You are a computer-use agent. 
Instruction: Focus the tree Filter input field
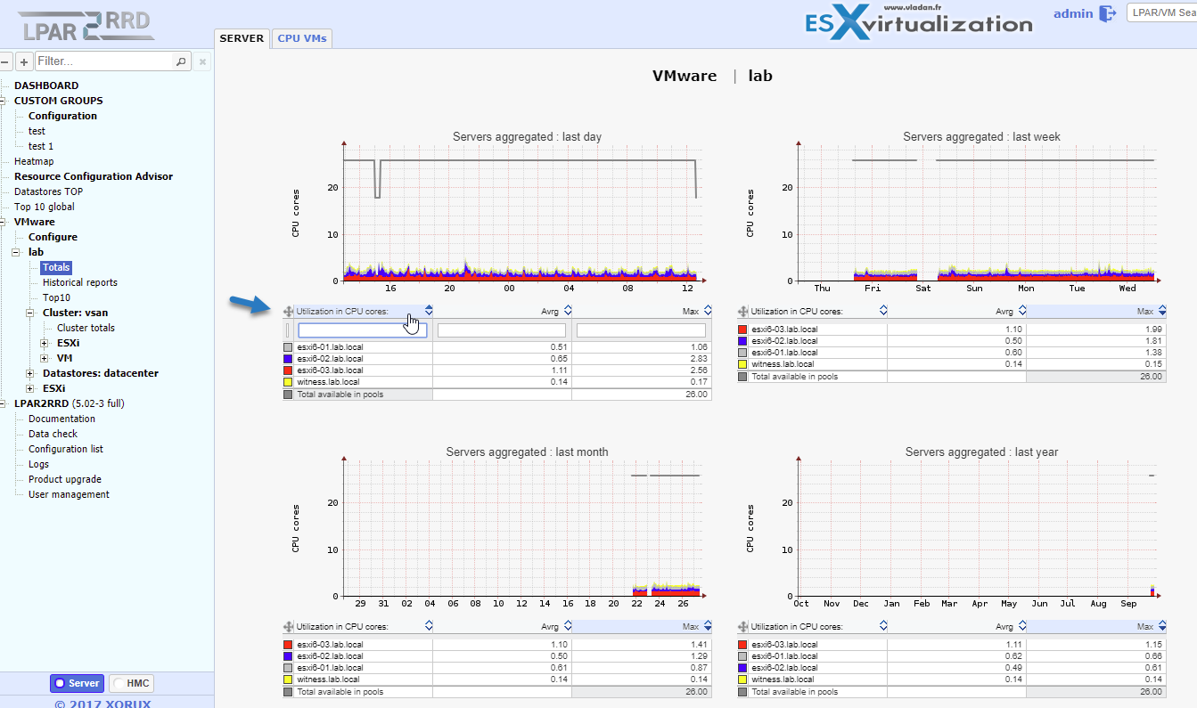click(x=104, y=61)
